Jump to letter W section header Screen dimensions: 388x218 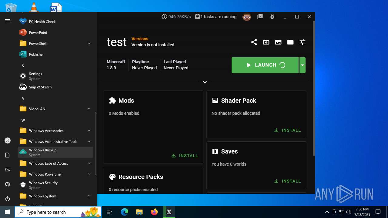pos(23,120)
